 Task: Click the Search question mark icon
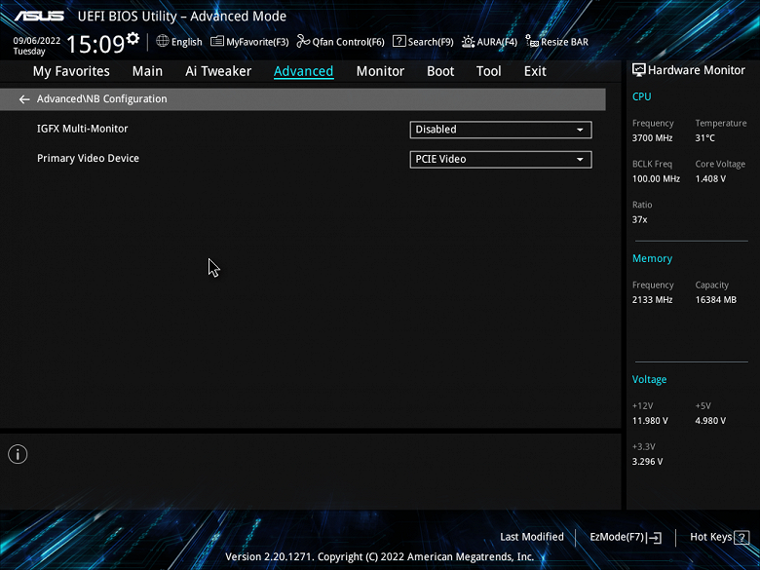coord(399,41)
